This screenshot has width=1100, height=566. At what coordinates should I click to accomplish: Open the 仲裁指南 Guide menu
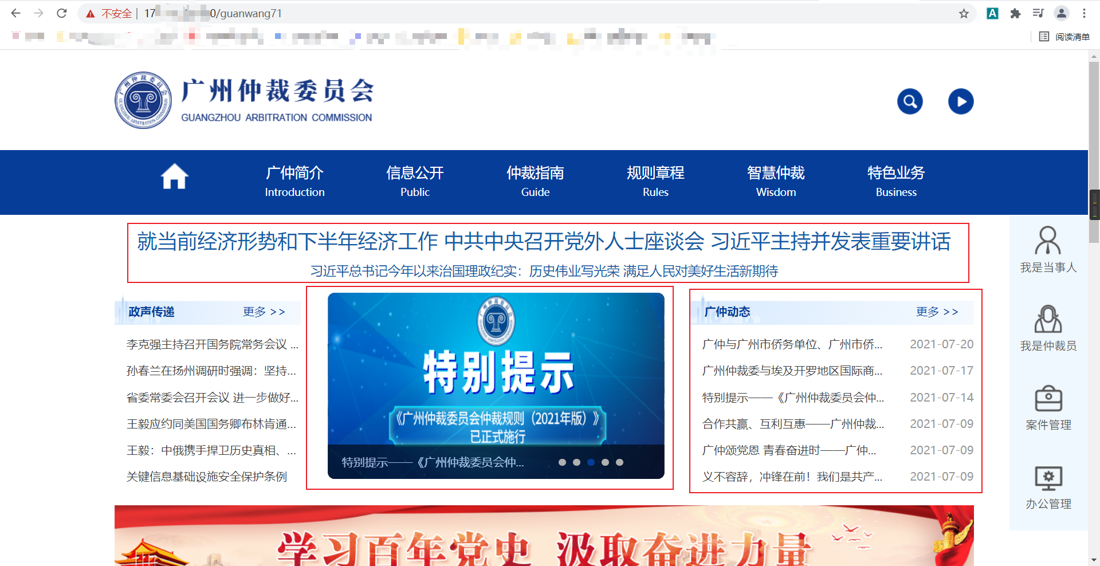535,181
